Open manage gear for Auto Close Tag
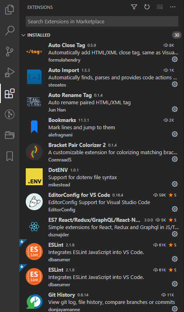 [175, 59]
